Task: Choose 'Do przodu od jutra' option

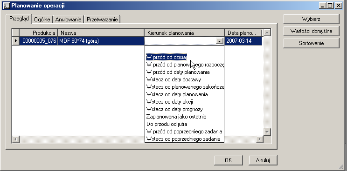Action: tap(184, 124)
